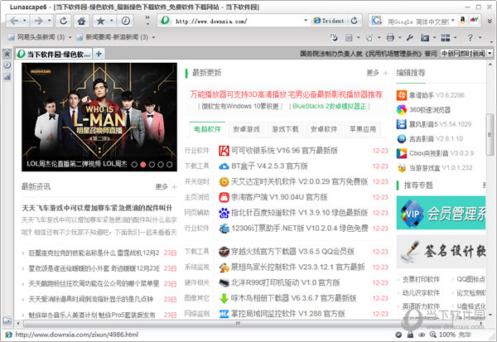Click the 签名设计软件 banner
497x342 pixels.
coord(441,252)
